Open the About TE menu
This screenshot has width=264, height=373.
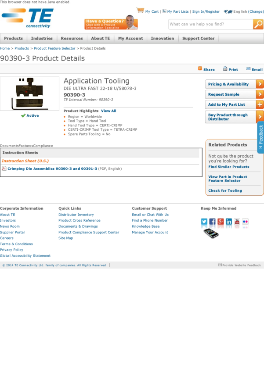[x=101, y=38]
